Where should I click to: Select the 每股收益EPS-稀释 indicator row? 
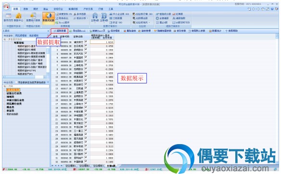point(26,50)
